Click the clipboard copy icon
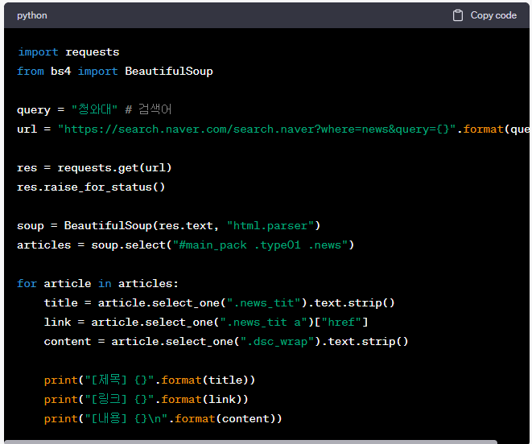 click(457, 15)
